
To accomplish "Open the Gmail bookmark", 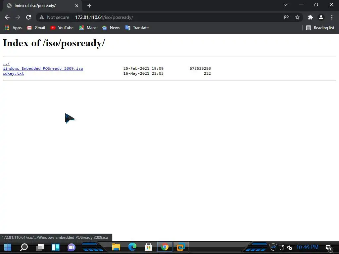I will (x=36, y=28).
